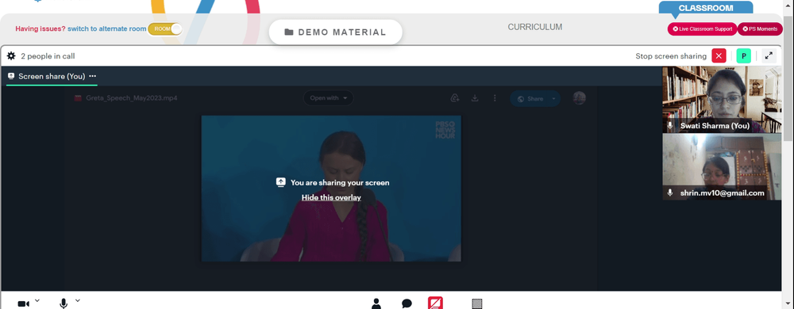Open screen share three-dots menu

(93, 76)
